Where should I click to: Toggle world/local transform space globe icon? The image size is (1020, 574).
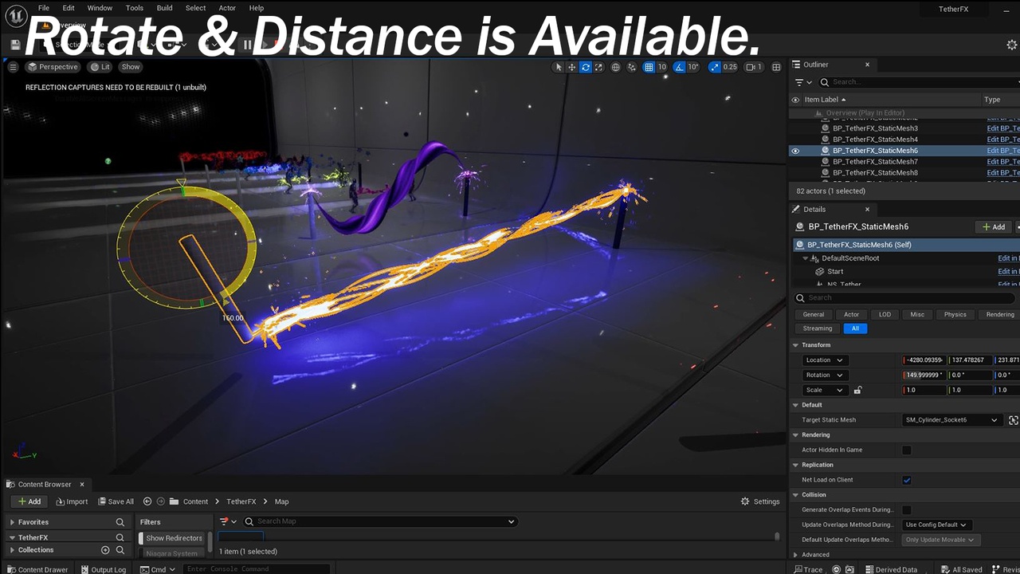(614, 67)
